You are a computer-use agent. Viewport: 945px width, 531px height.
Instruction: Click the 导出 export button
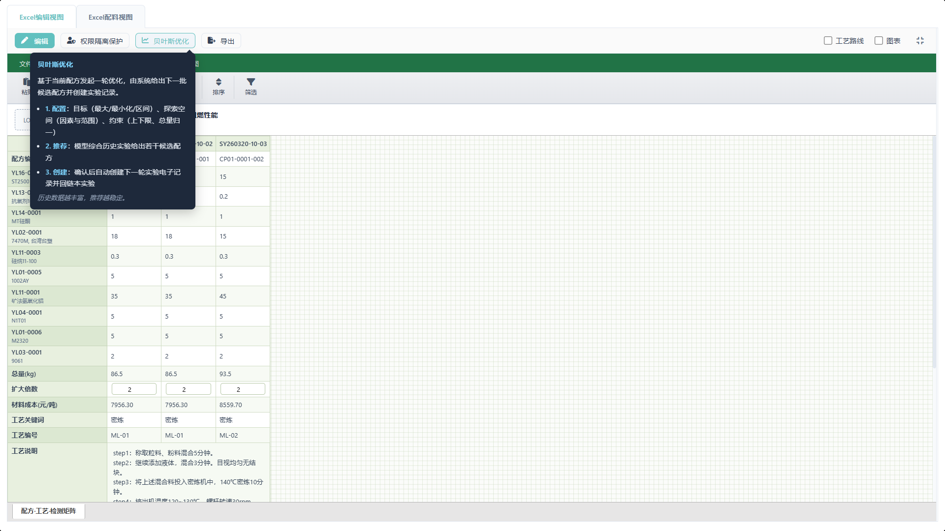221,41
